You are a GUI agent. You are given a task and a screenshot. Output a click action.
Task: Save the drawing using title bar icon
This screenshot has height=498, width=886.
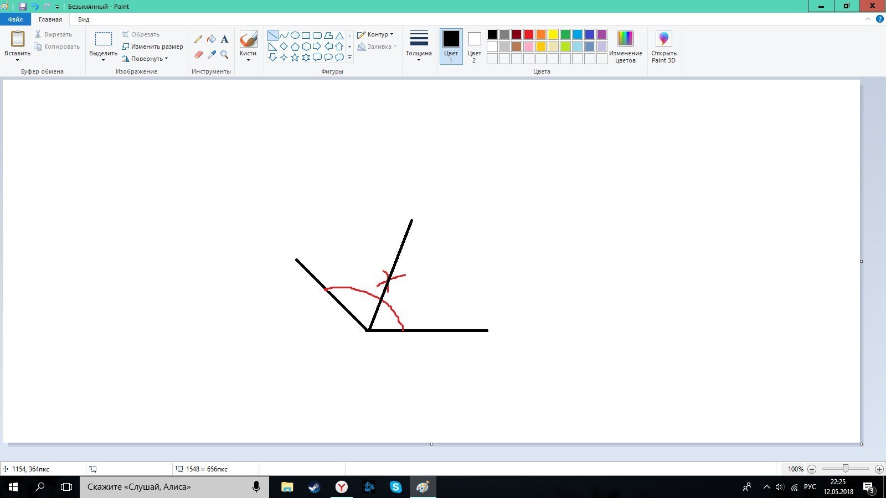point(23,7)
